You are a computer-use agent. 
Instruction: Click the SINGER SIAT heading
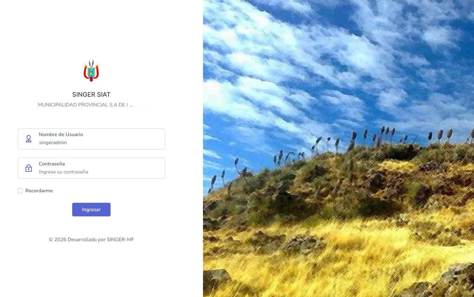(91, 95)
